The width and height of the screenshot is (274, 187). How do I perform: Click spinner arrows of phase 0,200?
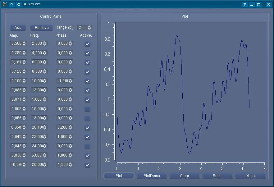coord(70,127)
